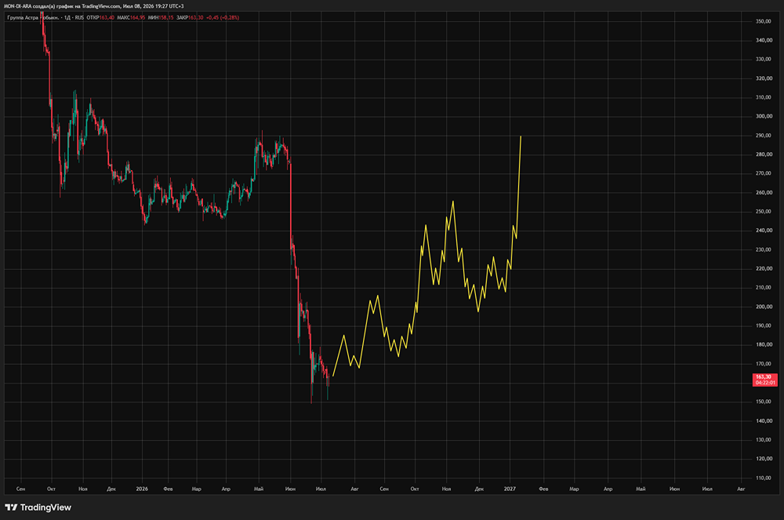This screenshot has width=784, height=520.
Task: Click the Авг label at far right axis
Action: click(741, 489)
